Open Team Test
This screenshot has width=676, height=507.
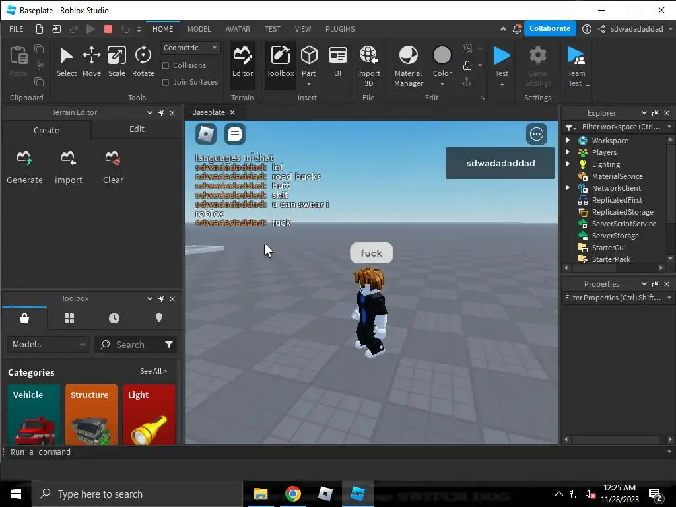pyautogui.click(x=576, y=67)
